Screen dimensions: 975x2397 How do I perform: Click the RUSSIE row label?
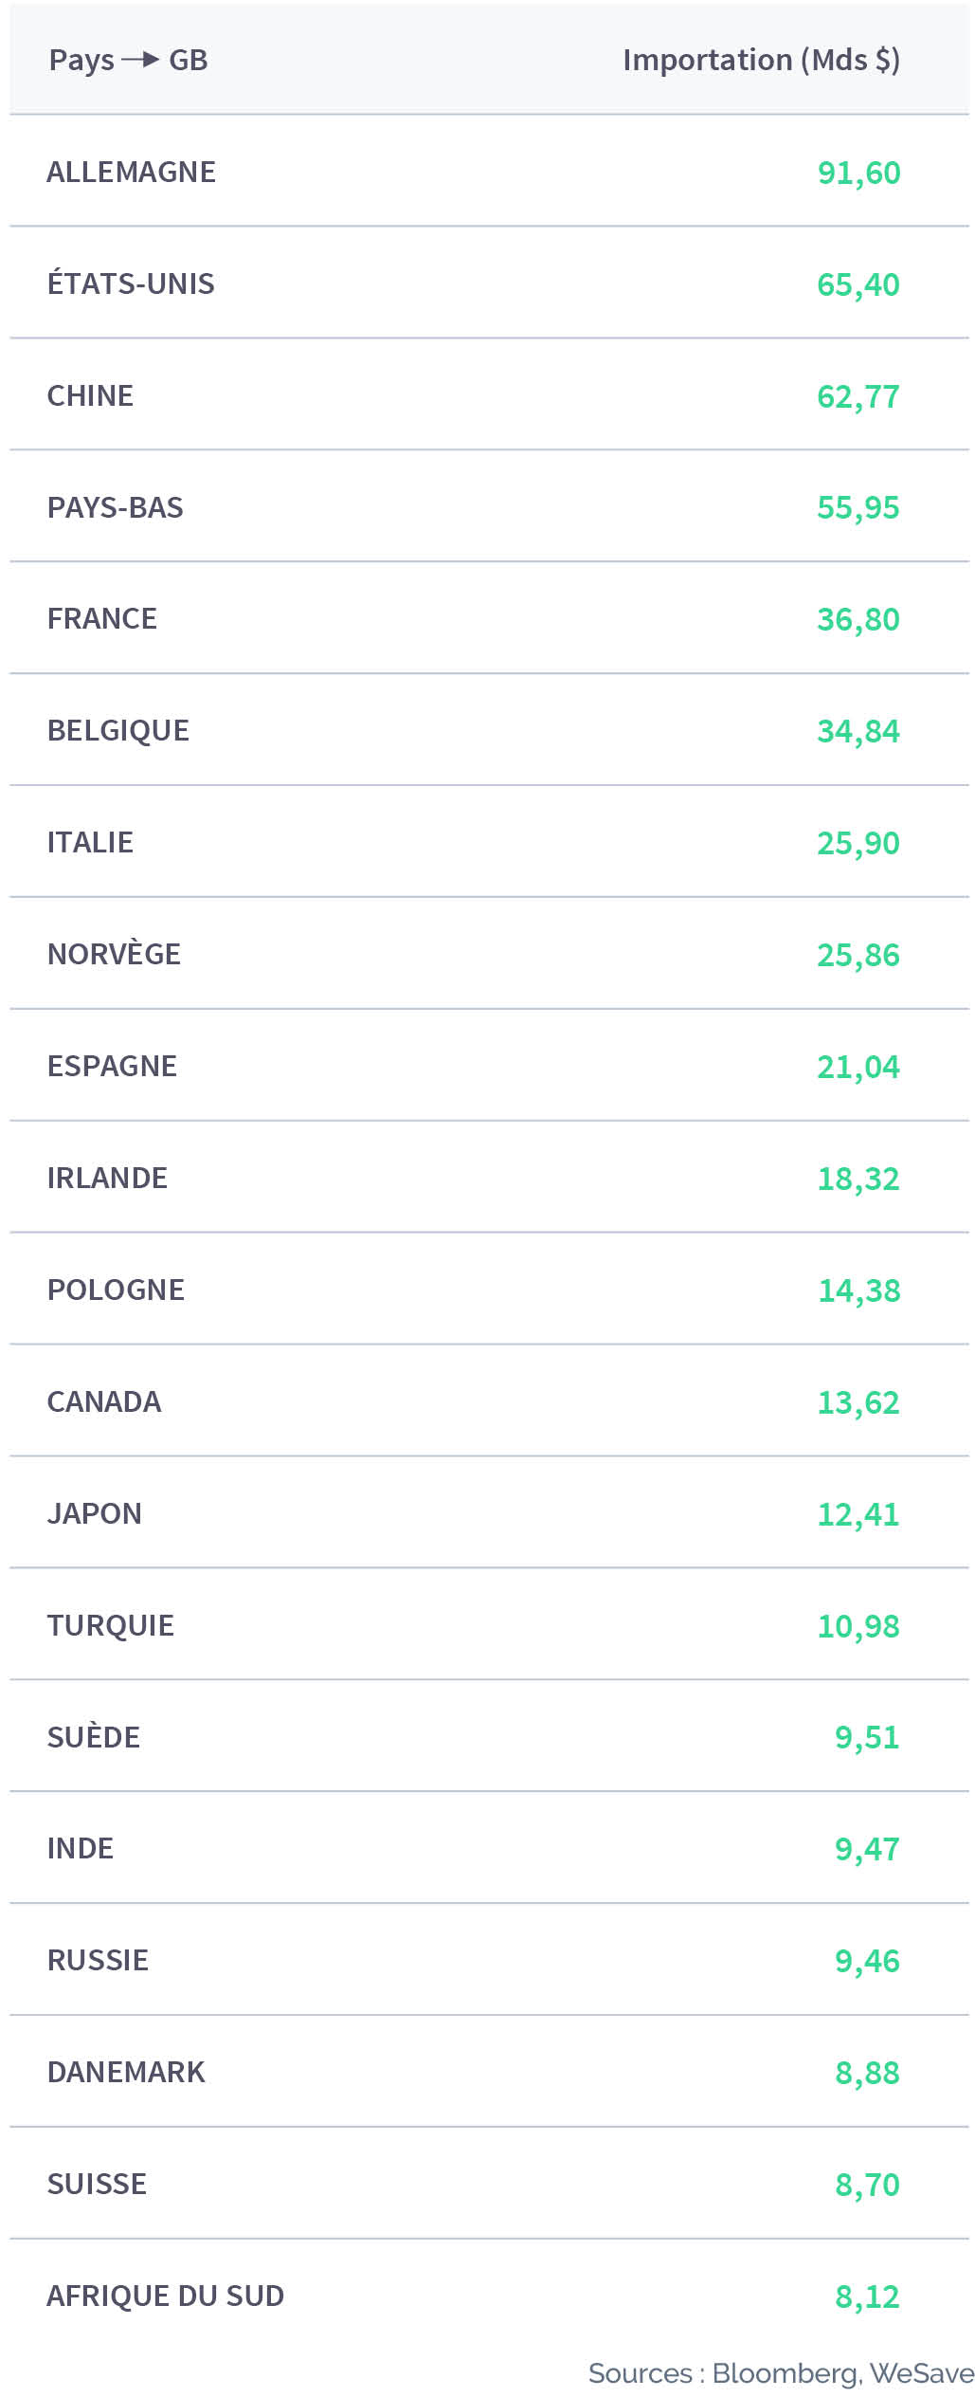coord(98,1960)
